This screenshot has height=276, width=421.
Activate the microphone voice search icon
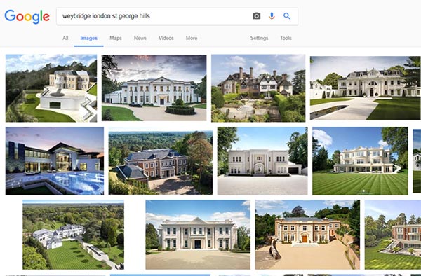click(x=272, y=16)
